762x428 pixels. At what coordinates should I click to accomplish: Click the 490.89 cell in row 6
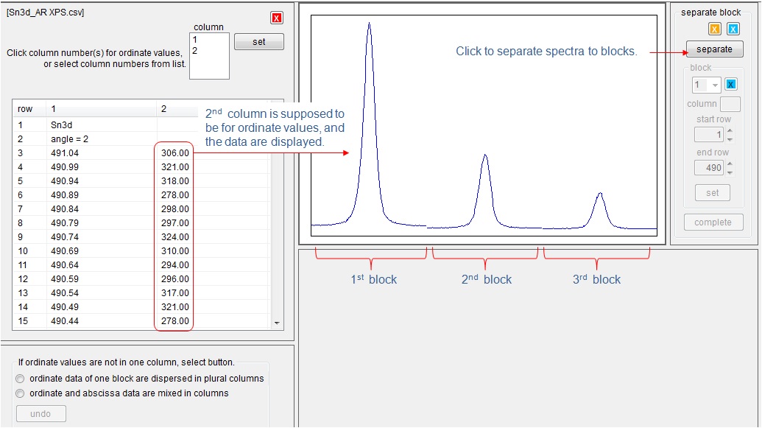(x=65, y=195)
